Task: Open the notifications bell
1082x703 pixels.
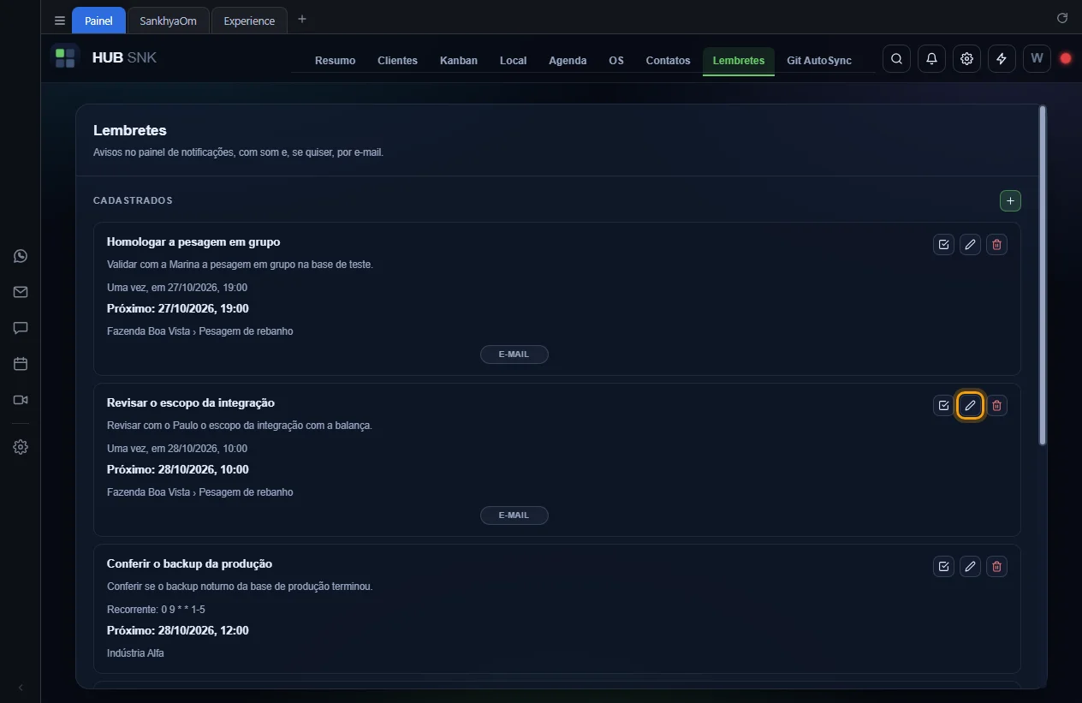Action: tap(931, 58)
